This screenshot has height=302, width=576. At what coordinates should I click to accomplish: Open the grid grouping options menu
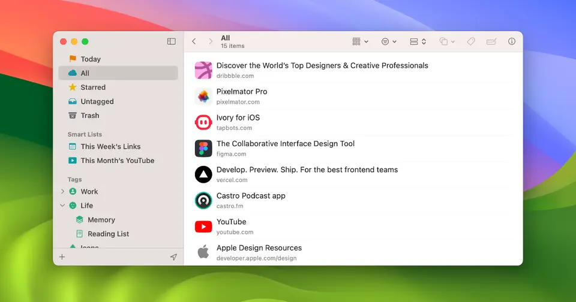click(360, 41)
